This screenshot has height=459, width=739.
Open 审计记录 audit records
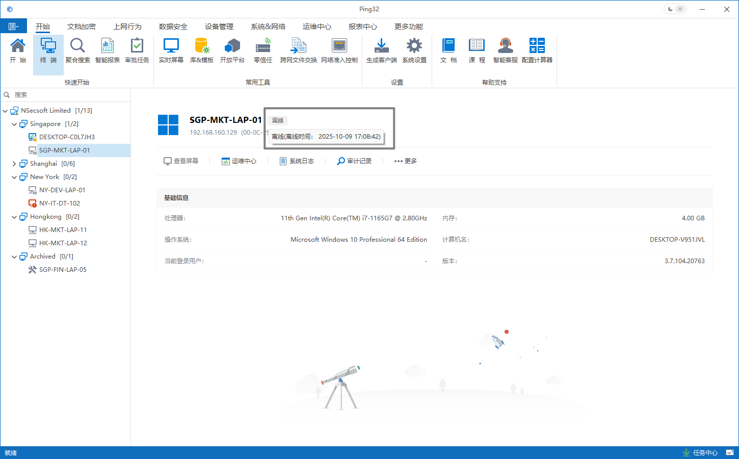[354, 161]
